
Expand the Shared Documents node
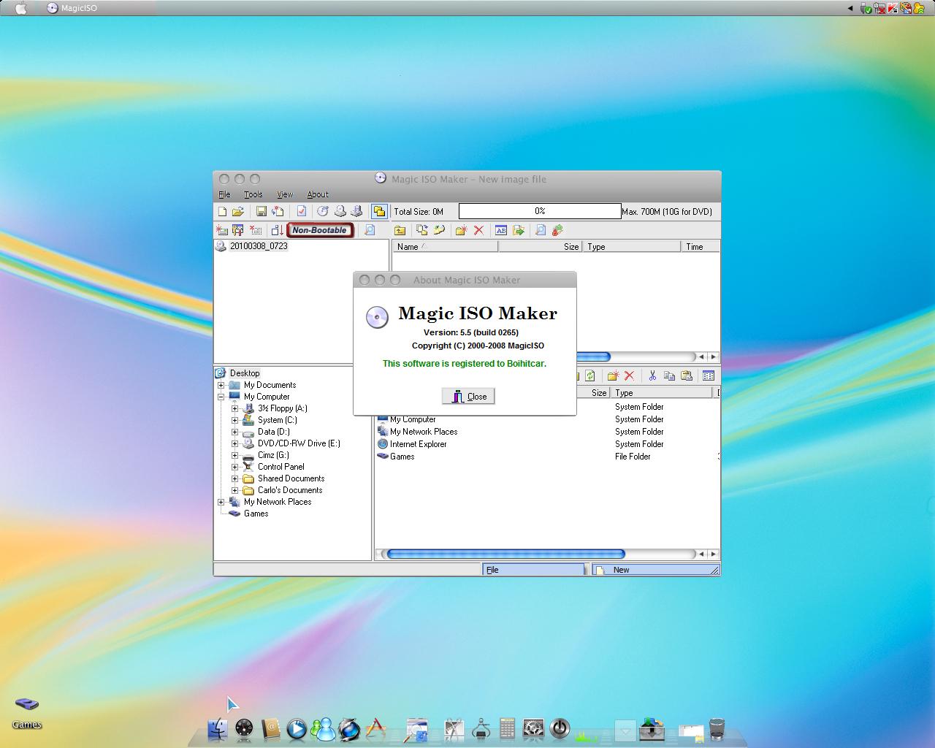[235, 478]
